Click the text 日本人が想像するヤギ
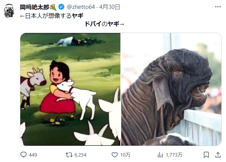226x162 pixels. click(54, 16)
